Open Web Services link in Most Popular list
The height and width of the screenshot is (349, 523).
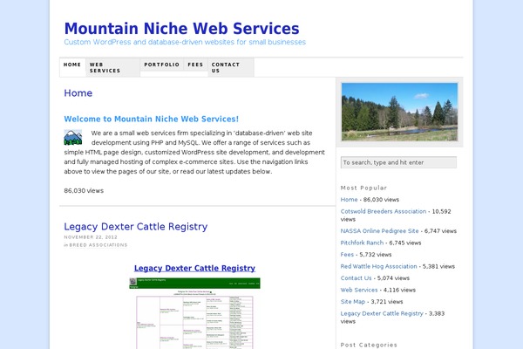click(359, 290)
